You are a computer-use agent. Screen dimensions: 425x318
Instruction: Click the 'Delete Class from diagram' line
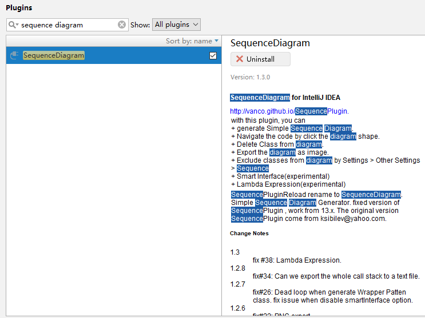277,144
